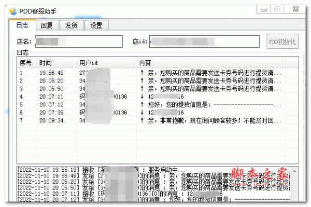Click scroll-up arrow of bottom log panel

(x=295, y=171)
